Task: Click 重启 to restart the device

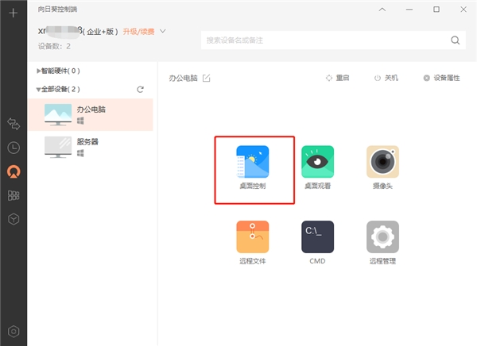Action: coord(337,78)
